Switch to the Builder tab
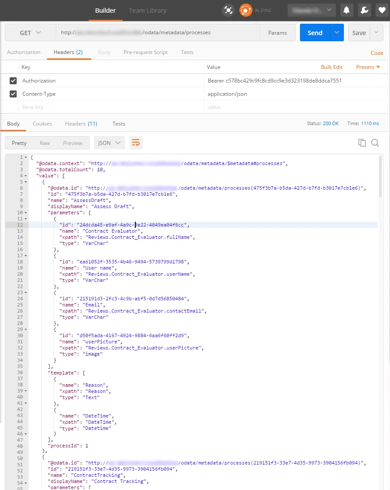This screenshot has height=490, width=390. (105, 10)
